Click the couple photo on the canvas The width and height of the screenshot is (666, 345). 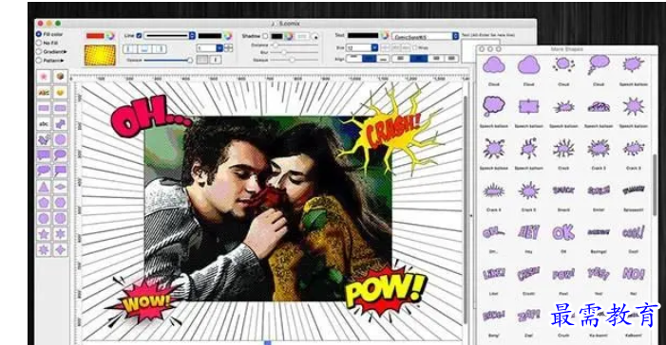[x=268, y=209]
